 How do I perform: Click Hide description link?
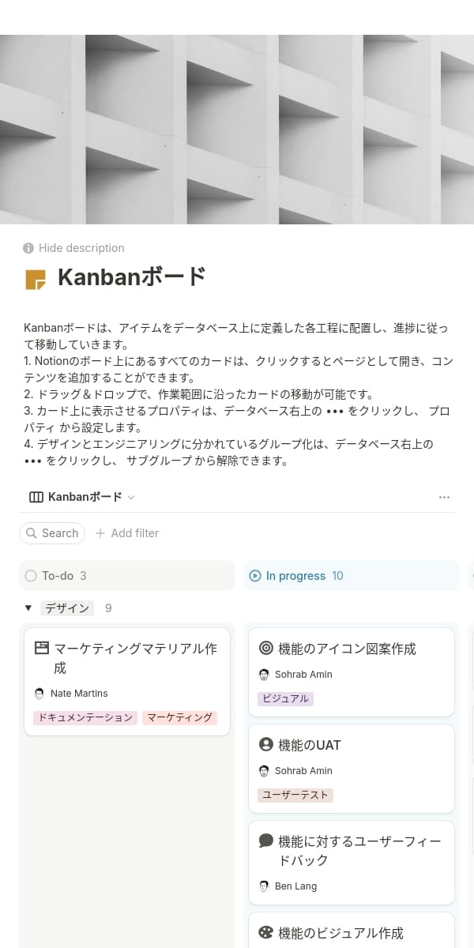tap(81, 248)
